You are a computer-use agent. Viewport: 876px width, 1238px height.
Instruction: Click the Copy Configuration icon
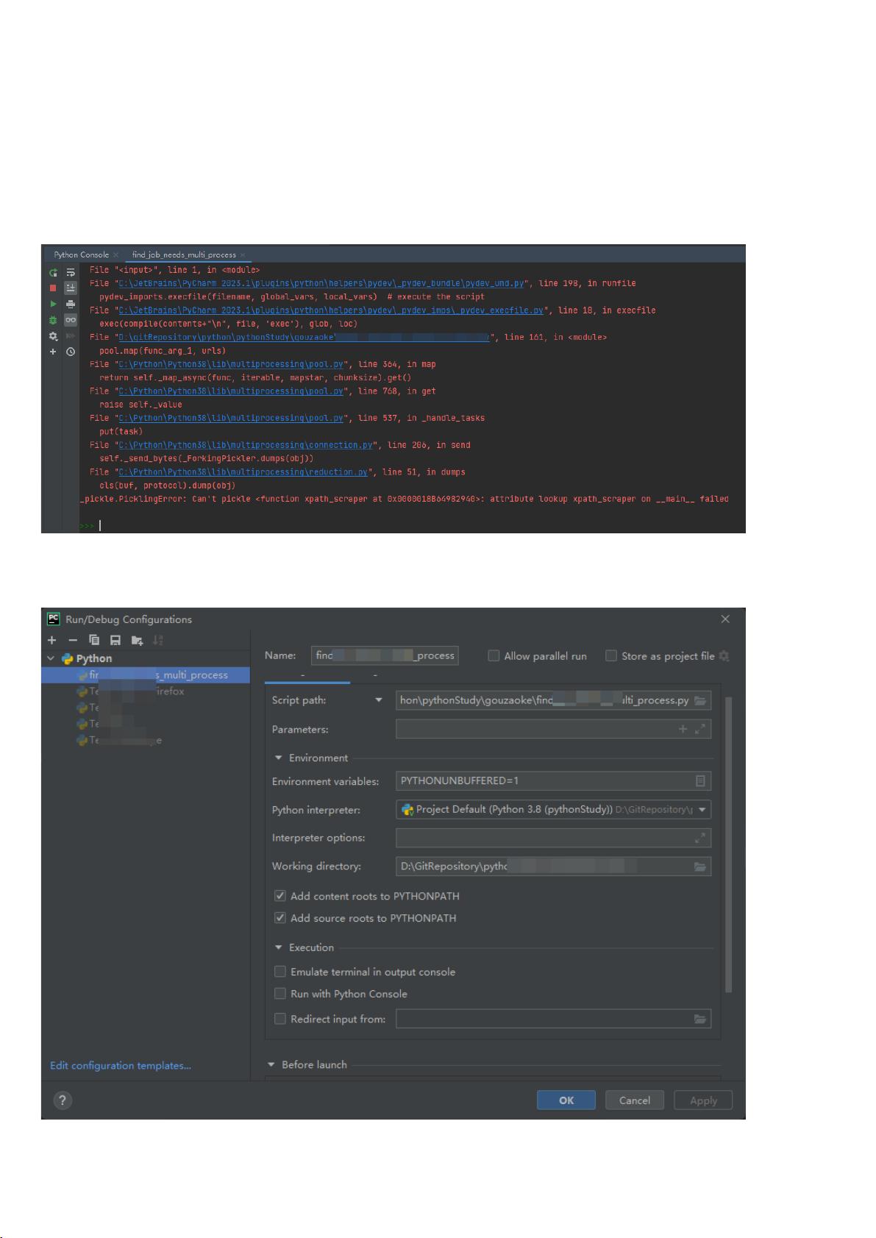tap(94, 640)
